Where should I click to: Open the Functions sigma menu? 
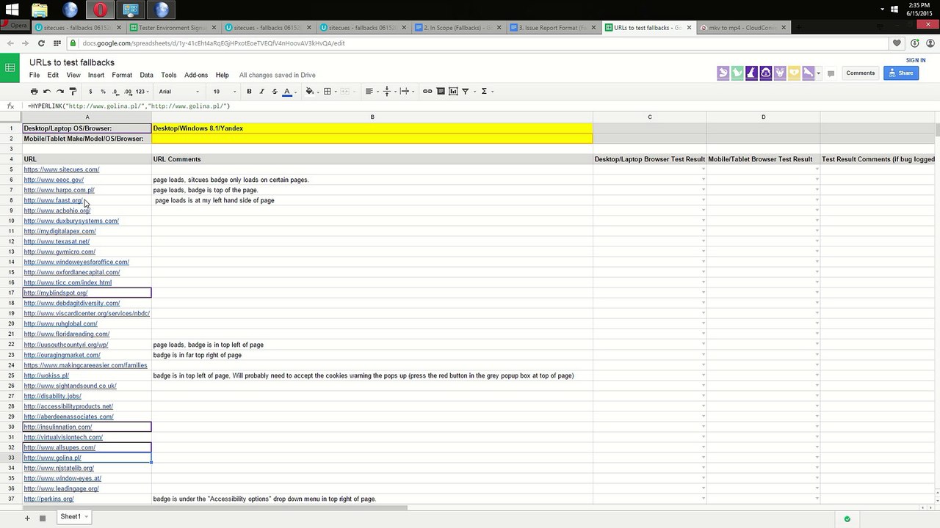coord(486,92)
